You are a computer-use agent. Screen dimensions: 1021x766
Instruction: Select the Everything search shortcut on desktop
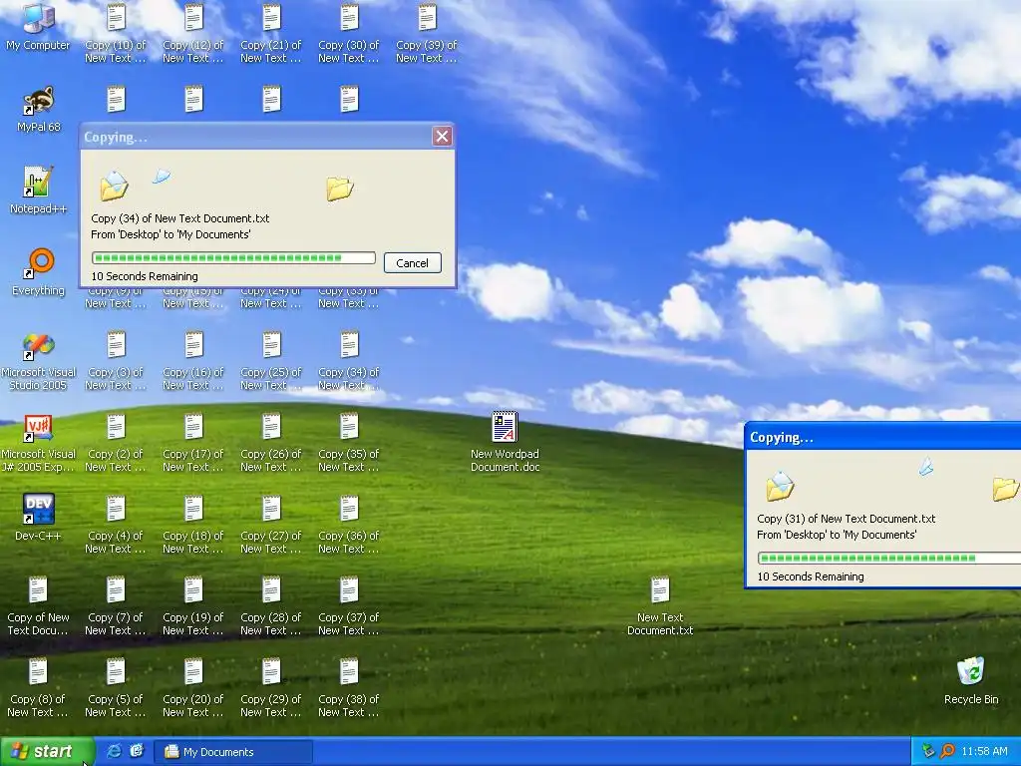38,272
